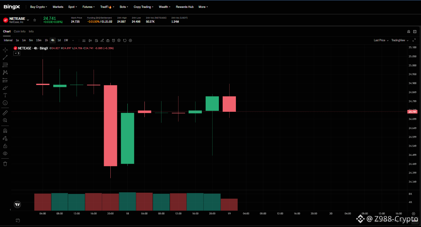This screenshot has height=227, width=421.
Task: Click the pencil drawing toolbar icon
Action: [x=102, y=40]
